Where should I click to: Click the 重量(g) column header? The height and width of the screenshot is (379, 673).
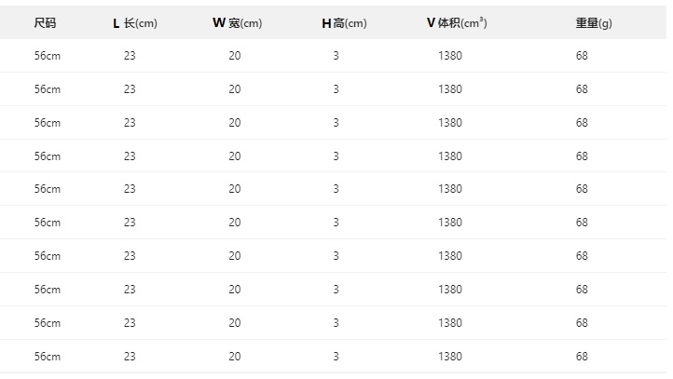[x=593, y=23]
